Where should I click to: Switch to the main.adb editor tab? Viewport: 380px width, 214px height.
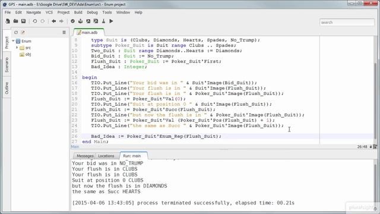pos(89,33)
